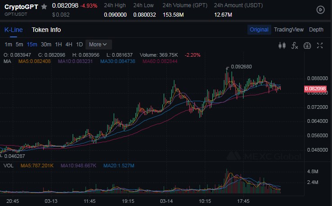Select the 30m interval

point(46,45)
